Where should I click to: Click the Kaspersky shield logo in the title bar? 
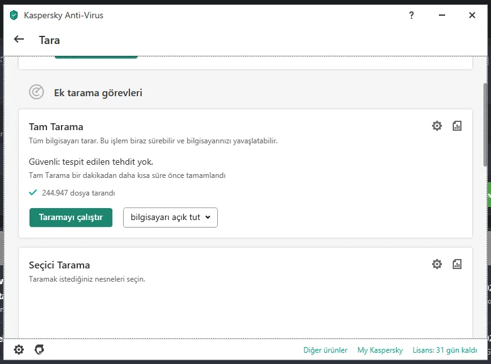[x=14, y=15]
